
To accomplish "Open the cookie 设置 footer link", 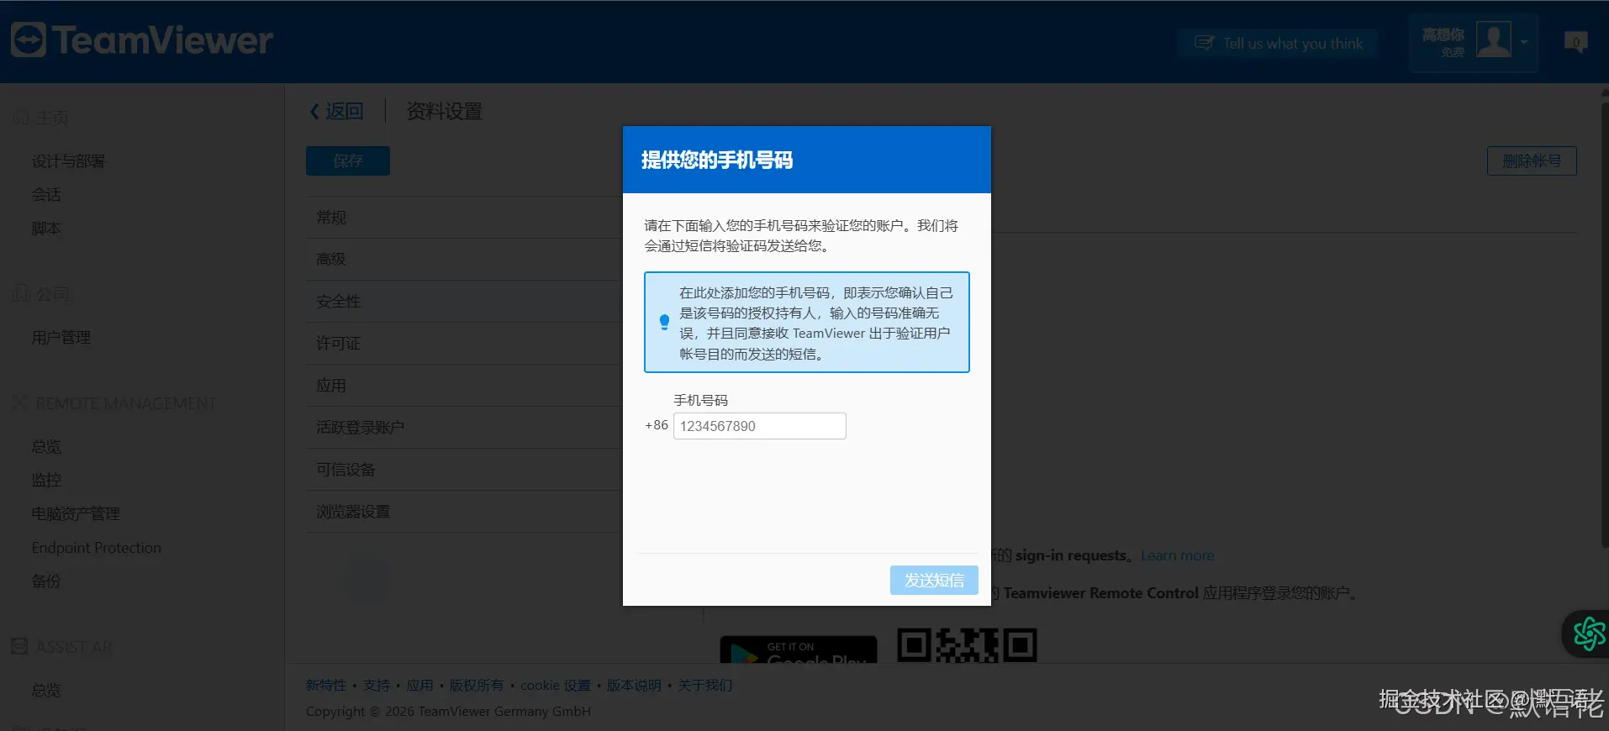I will click(556, 686).
